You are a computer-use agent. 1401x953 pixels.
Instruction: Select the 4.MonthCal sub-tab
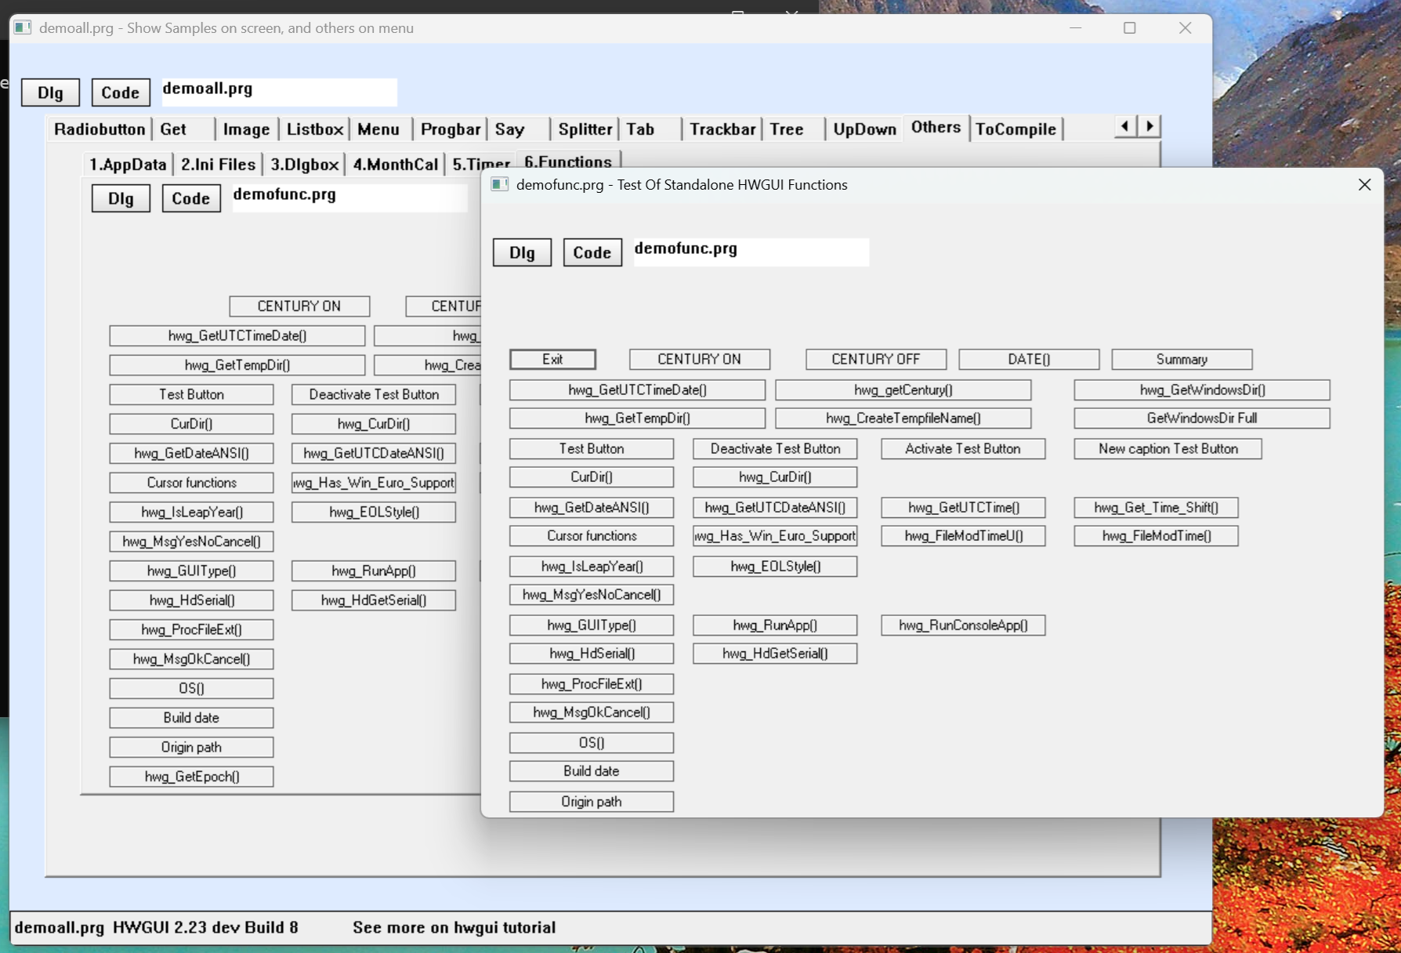[395, 165]
